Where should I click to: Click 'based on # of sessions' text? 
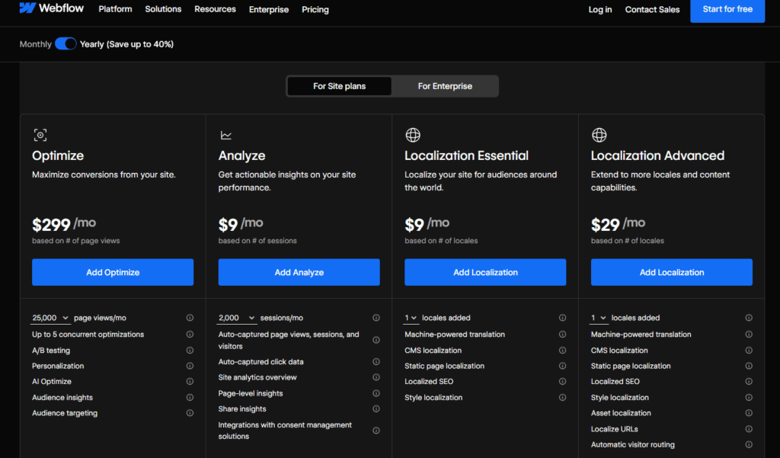point(257,241)
